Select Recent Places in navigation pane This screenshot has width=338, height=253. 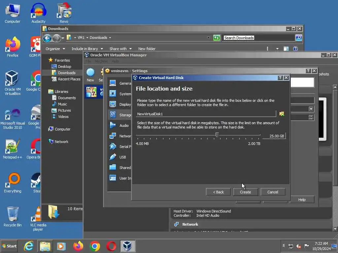pos(69,79)
